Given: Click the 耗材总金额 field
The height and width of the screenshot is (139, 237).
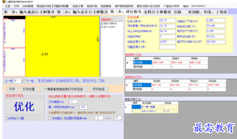Looking at the screenshot, I should pos(216,37).
